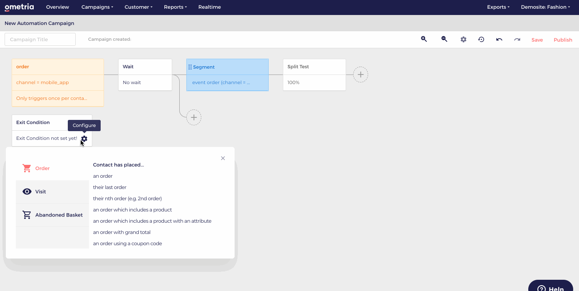Add node after Split Test
Image resolution: width=579 pixels, height=291 pixels.
click(361, 75)
